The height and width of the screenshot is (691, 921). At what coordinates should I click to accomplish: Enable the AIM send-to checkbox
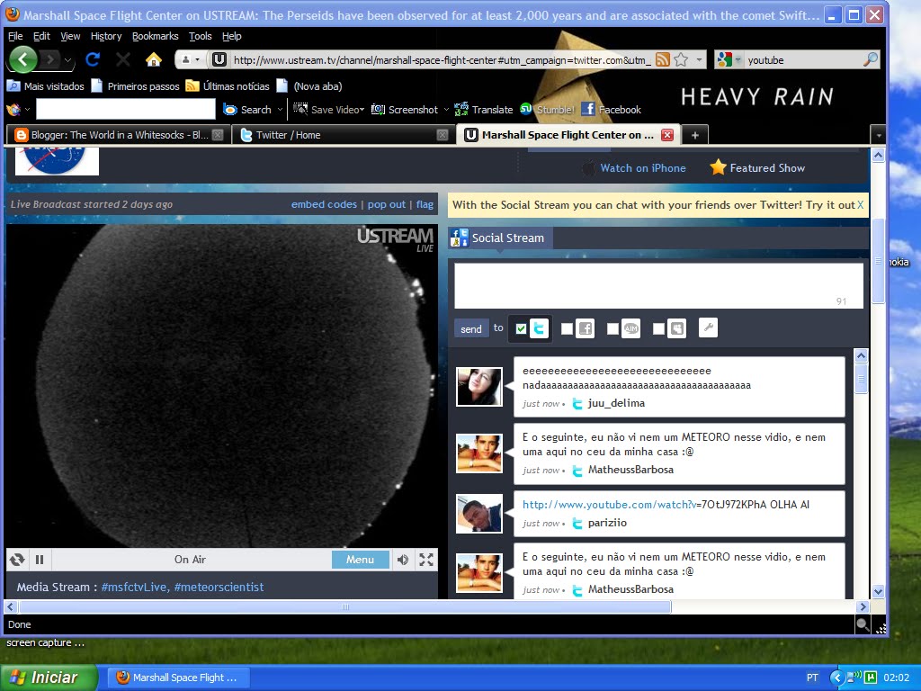(613, 328)
